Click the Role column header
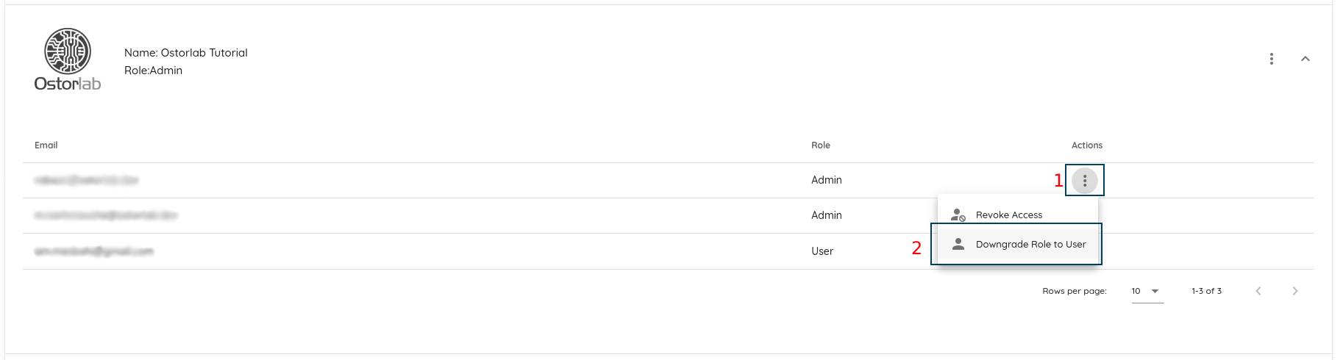 (821, 145)
